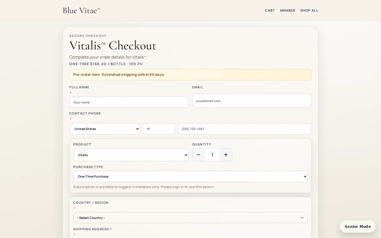Open the Blue Vitae home logo
The image size is (381, 238).
tap(81, 10)
